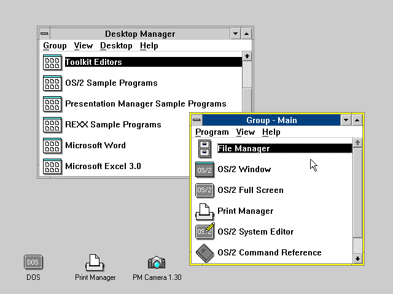This screenshot has width=393, height=294.
Task: Click the OS/2 System Editor pencil icon
Action: (205, 232)
